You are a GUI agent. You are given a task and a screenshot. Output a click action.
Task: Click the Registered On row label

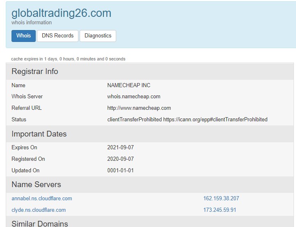coord(28,159)
